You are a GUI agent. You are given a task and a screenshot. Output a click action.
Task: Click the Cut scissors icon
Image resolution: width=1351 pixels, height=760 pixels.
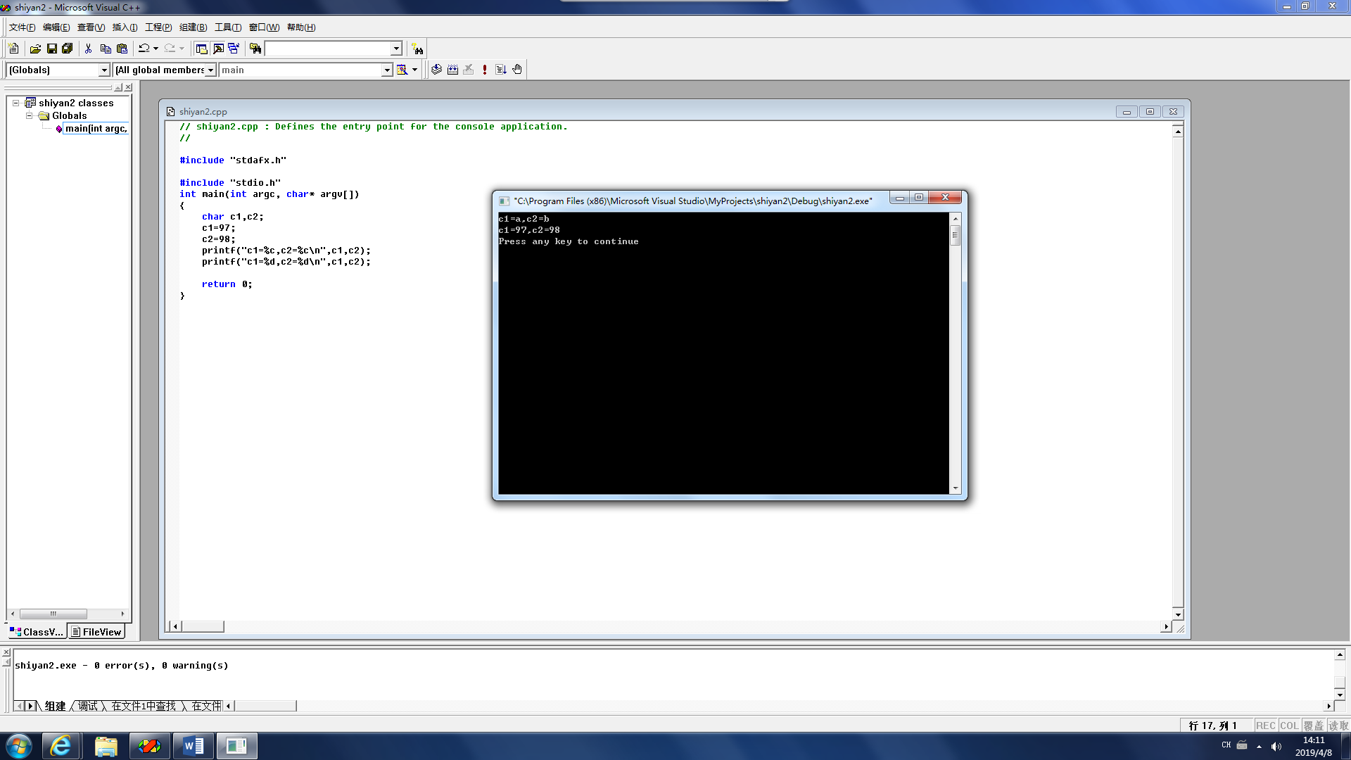(x=88, y=49)
